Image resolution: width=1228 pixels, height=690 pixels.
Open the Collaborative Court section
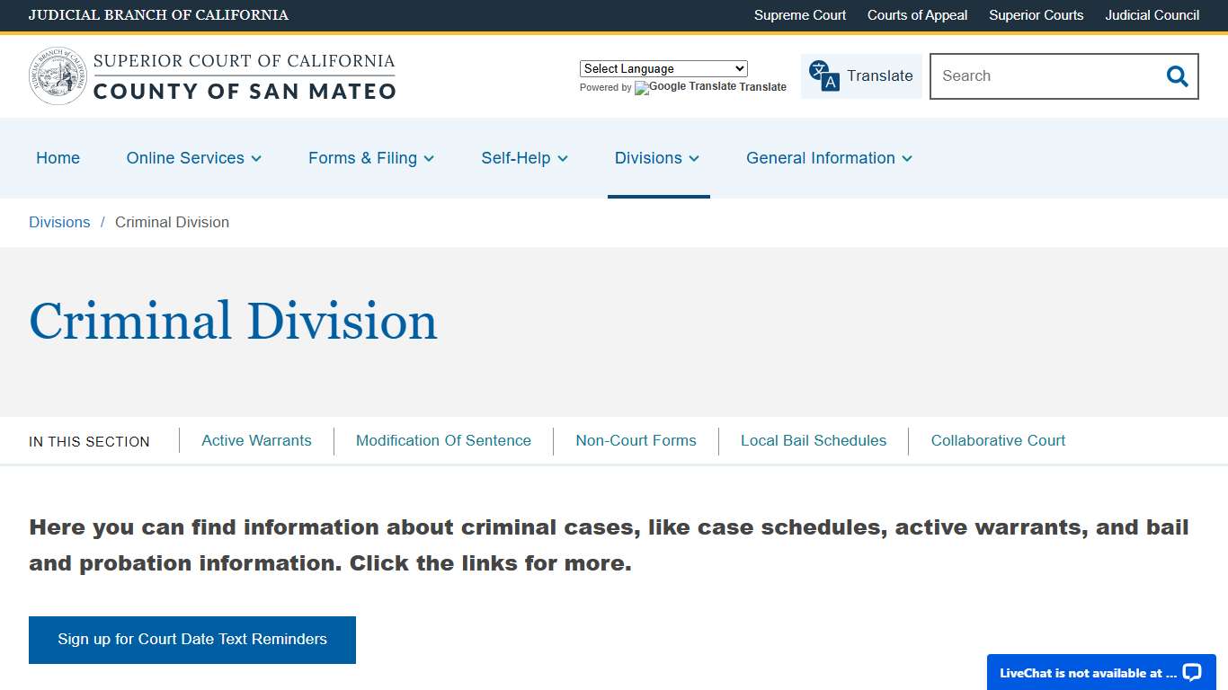998,440
